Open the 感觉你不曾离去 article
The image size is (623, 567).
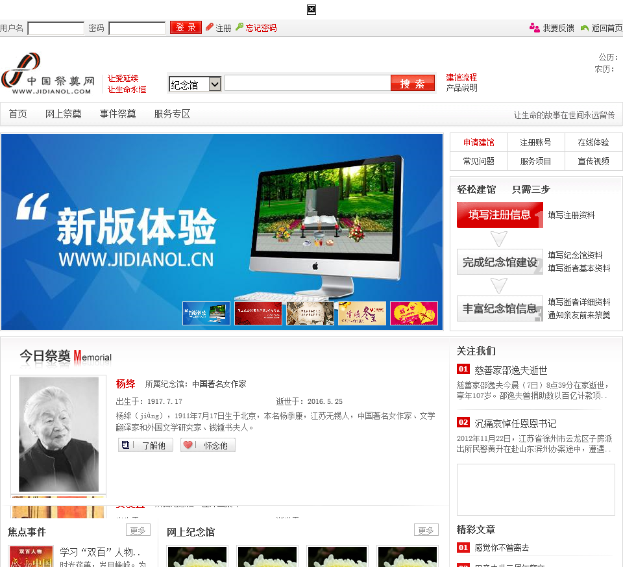click(x=502, y=548)
